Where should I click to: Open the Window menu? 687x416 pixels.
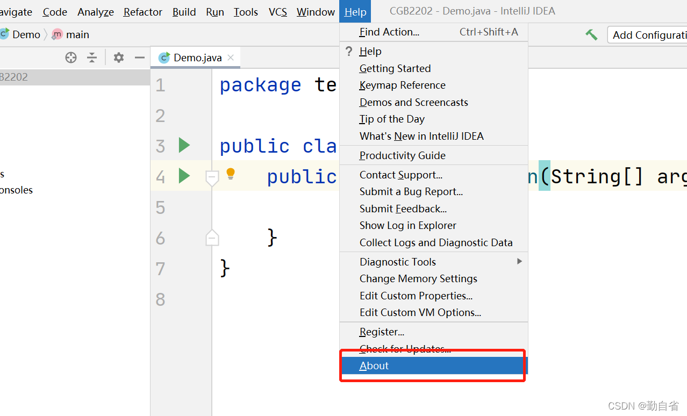pos(316,12)
